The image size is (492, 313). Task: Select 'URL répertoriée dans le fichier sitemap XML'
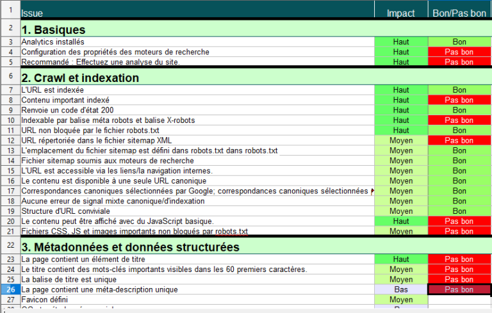pos(197,141)
